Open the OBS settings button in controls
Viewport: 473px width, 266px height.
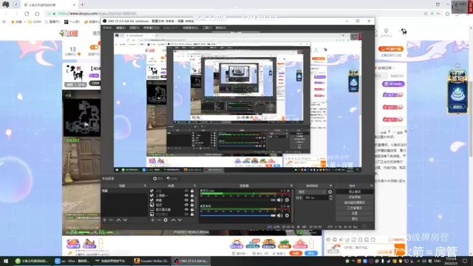click(x=354, y=213)
